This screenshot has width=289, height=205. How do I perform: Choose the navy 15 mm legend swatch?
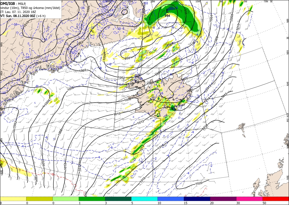(x=197, y=199)
